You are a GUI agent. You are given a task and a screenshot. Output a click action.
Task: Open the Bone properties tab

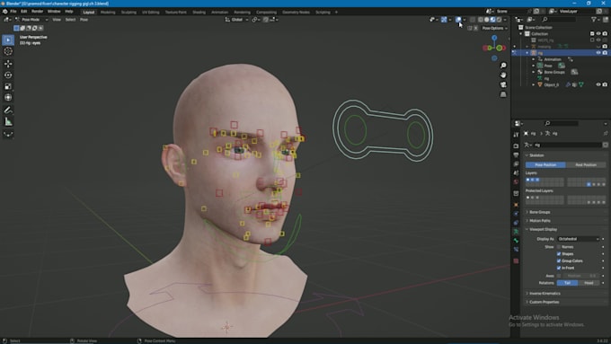point(516,241)
